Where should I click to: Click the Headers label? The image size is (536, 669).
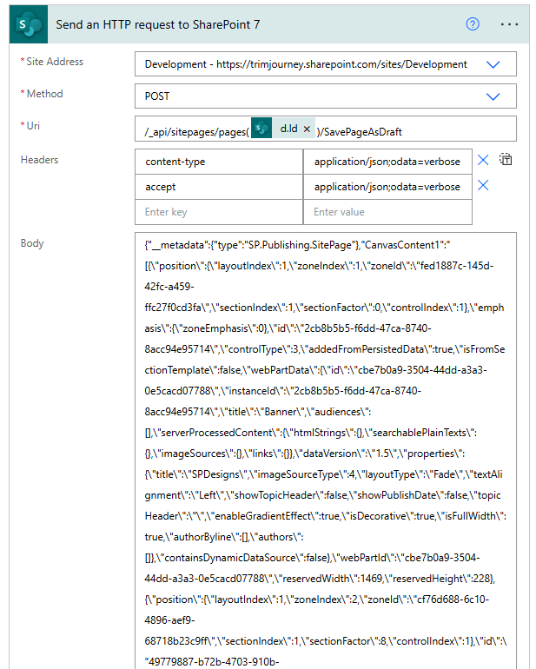coord(39,160)
